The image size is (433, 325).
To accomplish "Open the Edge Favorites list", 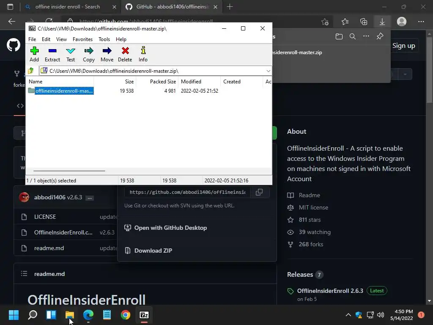I will pyautogui.click(x=345, y=22).
